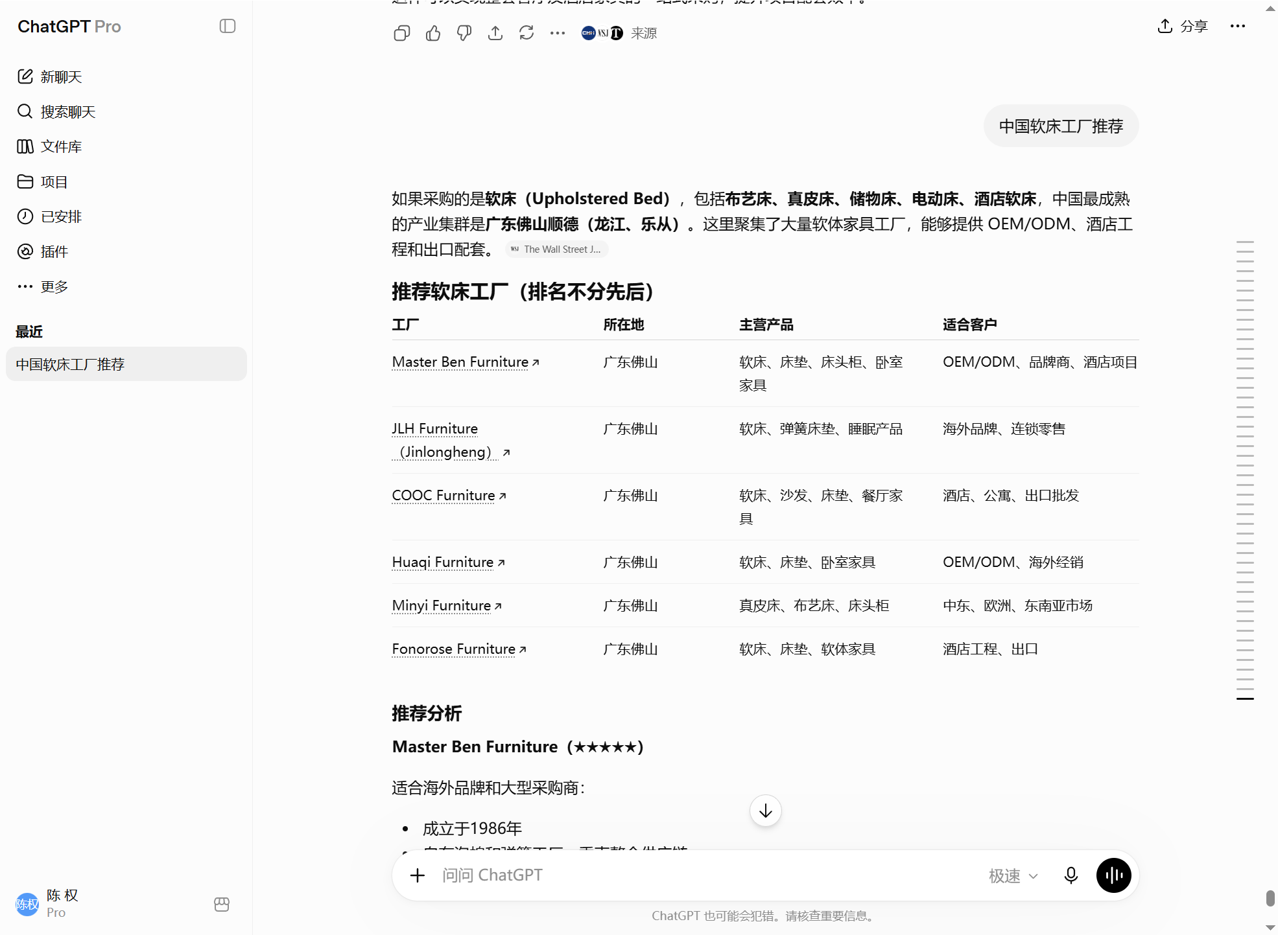Click the 最近 section label
The height and width of the screenshot is (935, 1278).
[29, 332]
